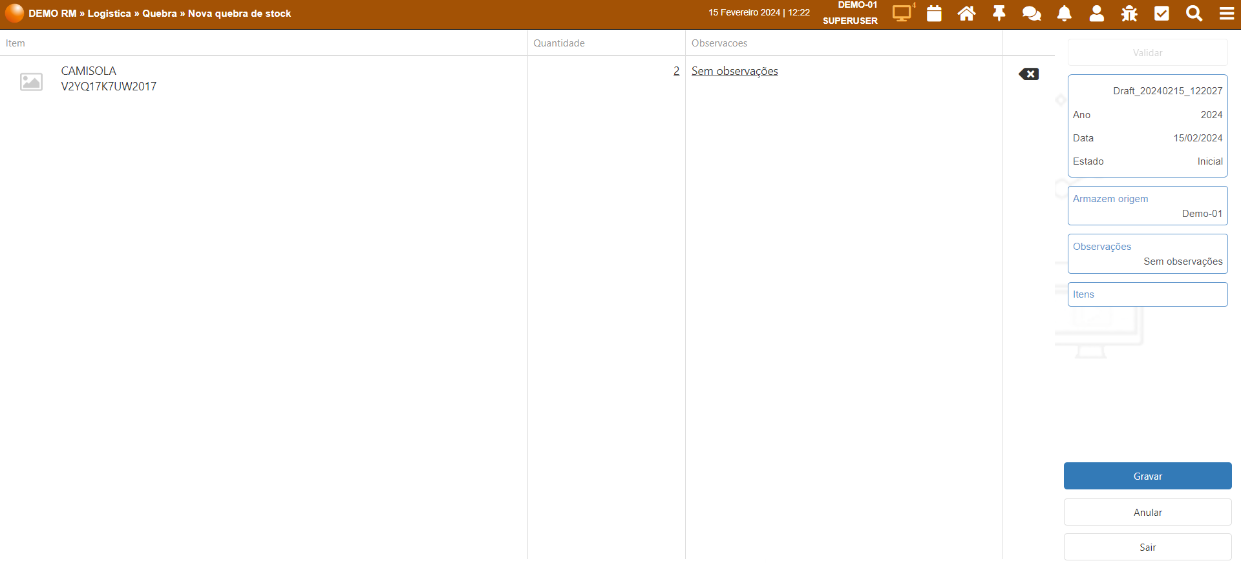Click the Gravar button

tap(1147, 476)
